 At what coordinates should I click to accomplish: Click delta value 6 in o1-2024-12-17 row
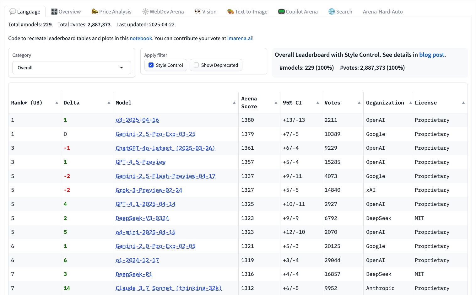pyautogui.click(x=65, y=260)
